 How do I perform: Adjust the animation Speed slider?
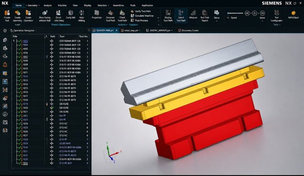coord(235,13)
